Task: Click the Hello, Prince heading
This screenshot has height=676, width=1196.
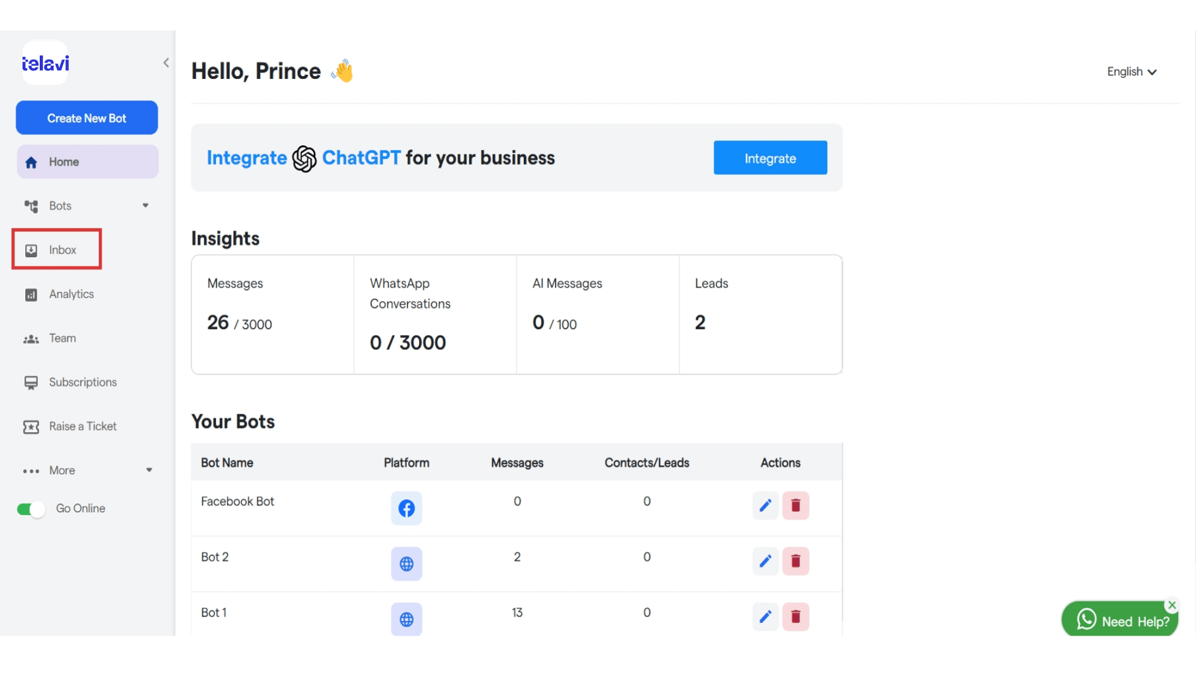Action: pyautogui.click(x=256, y=71)
